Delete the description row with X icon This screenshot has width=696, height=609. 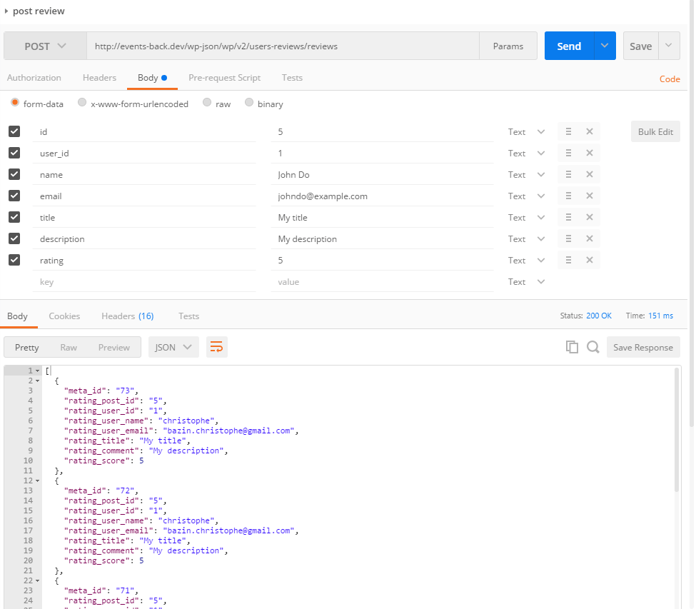(x=589, y=238)
